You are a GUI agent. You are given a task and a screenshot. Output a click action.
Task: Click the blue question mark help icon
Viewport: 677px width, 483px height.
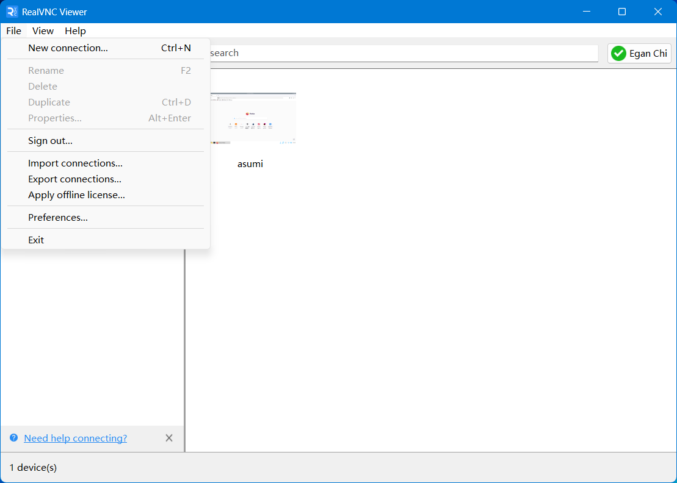(x=13, y=438)
